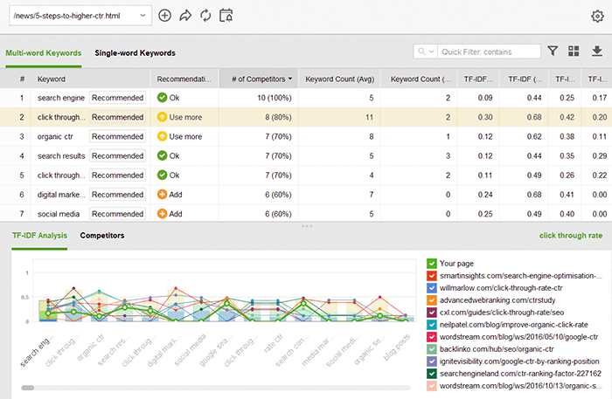Click the share arrow icon

click(185, 16)
